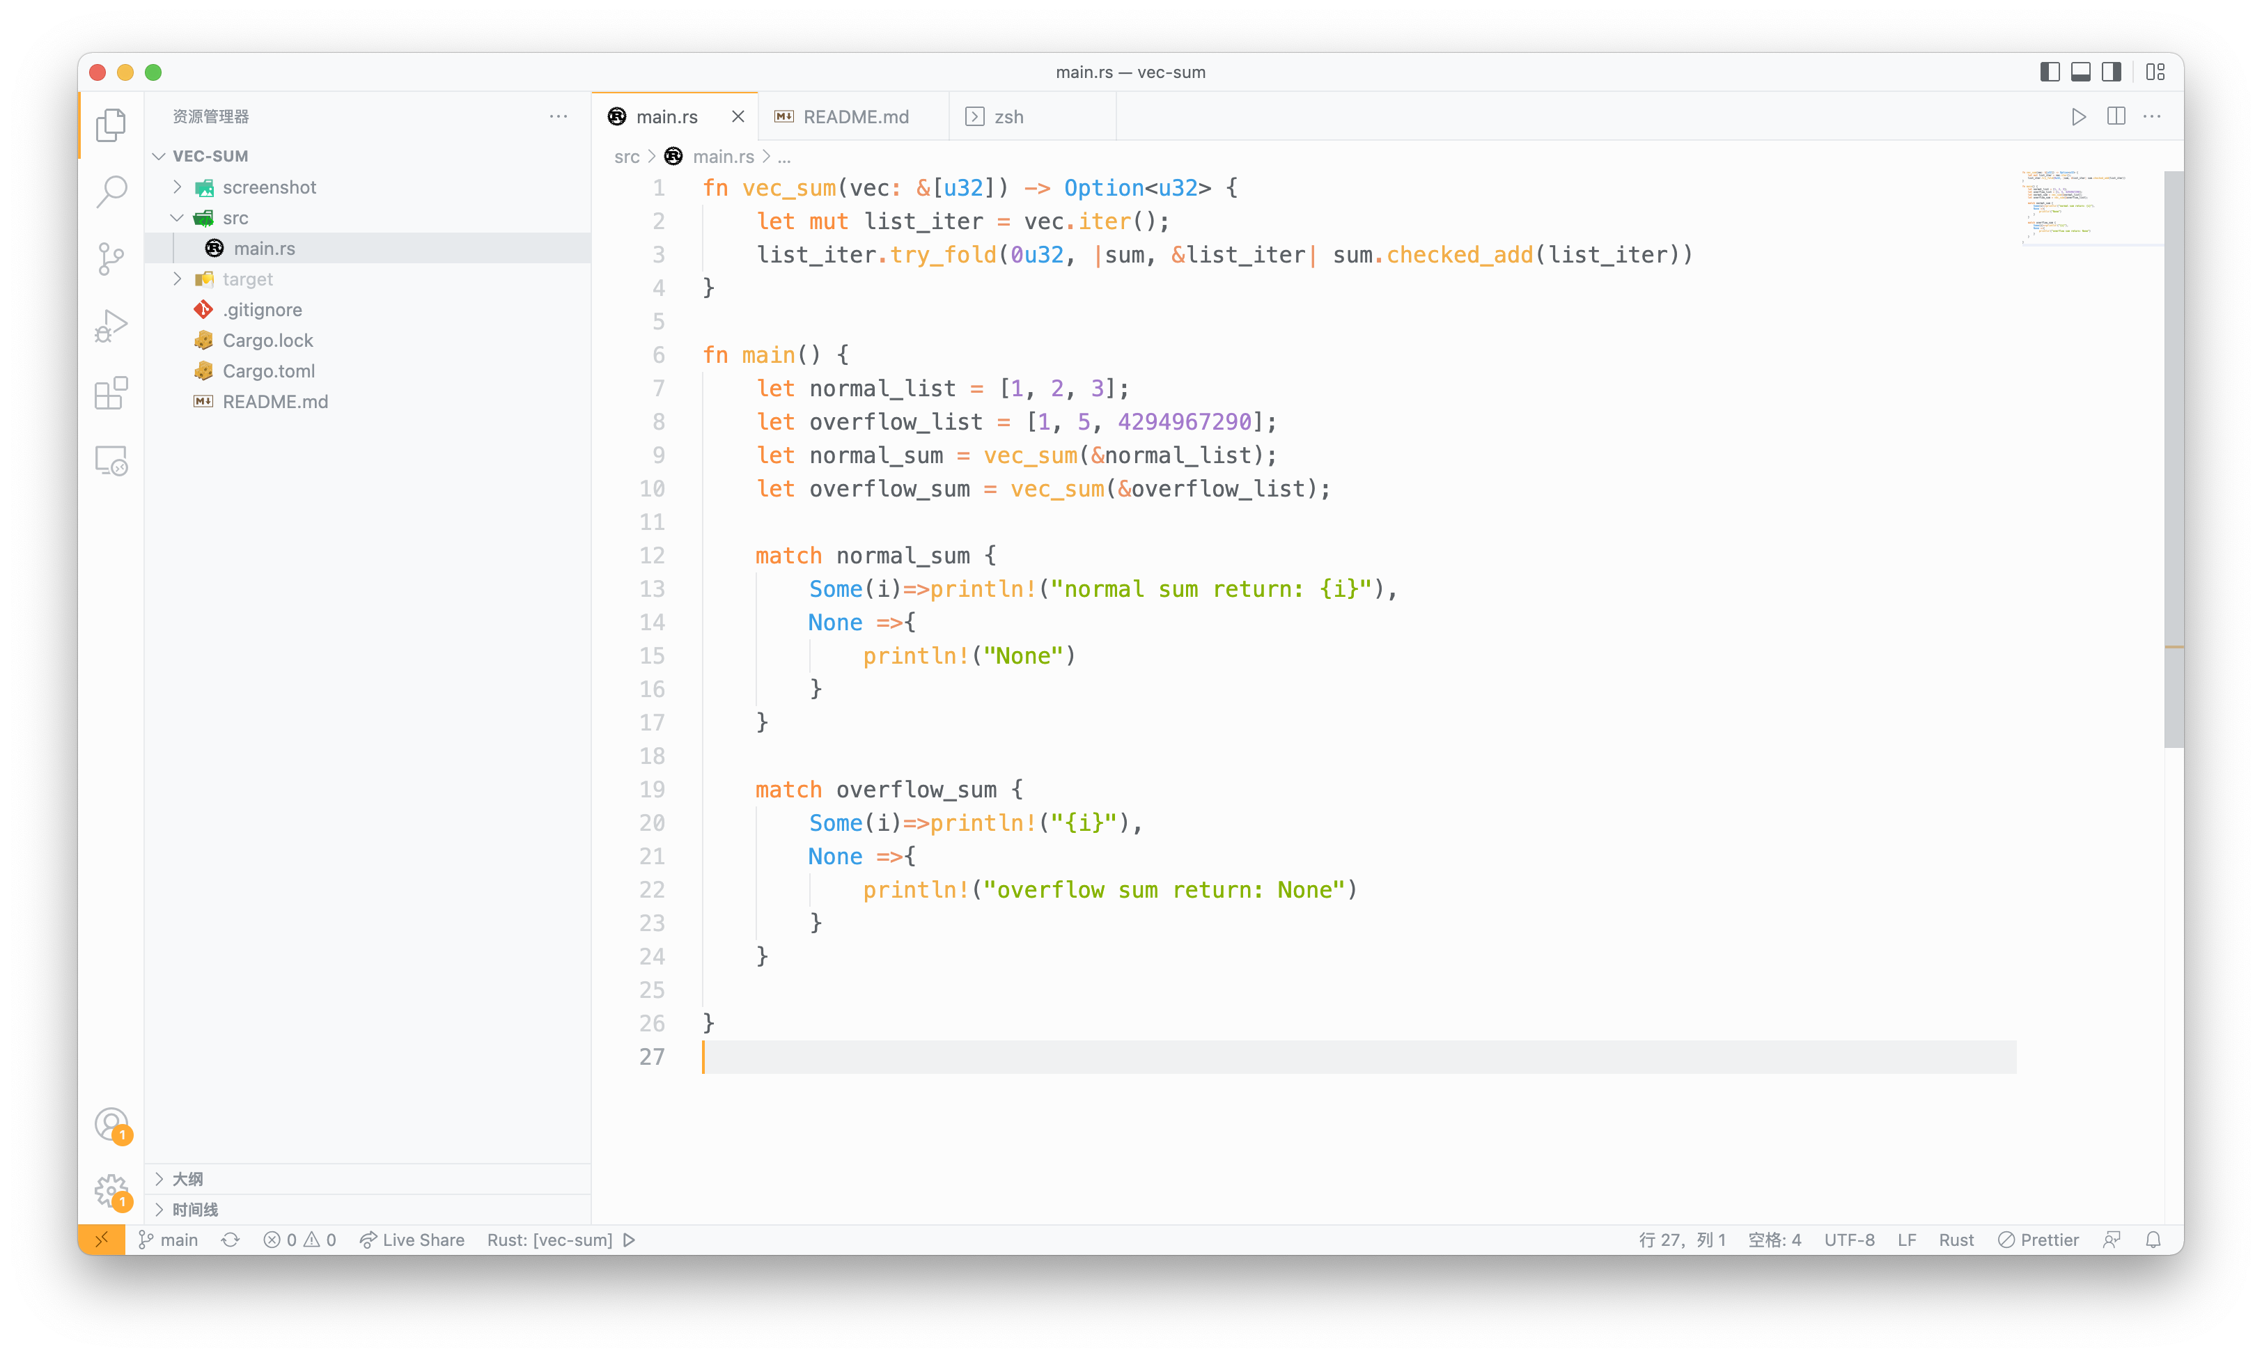Image resolution: width=2262 pixels, height=1358 pixels.
Task: Open Cargo.toml file in explorer
Action: coord(268,370)
